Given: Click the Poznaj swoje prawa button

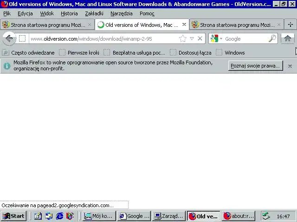Looking at the screenshot, I should click(255, 66).
